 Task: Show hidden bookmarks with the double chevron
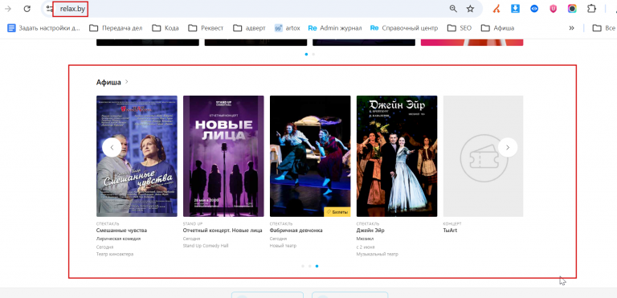pyautogui.click(x=571, y=28)
